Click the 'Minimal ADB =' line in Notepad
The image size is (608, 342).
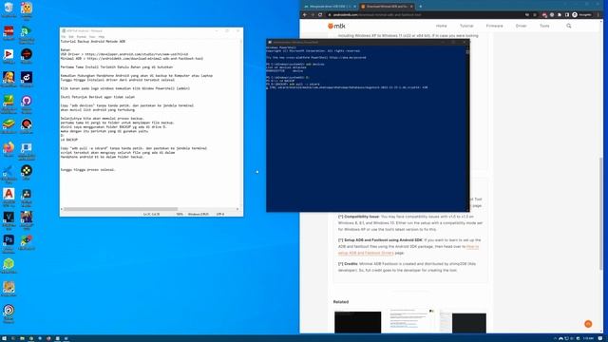(x=132, y=59)
